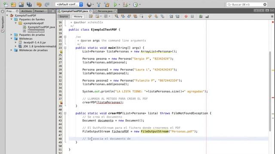275x154 pixels.
Task: Click the Open Project toolbar icon
Action: [21, 5]
